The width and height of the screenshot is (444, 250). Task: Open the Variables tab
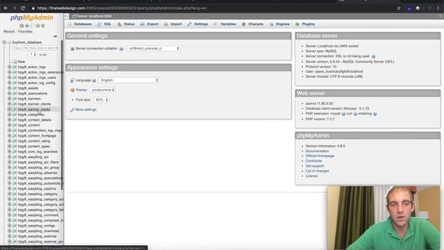[x=225, y=24]
